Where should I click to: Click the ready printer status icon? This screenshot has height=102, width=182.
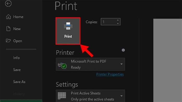[62, 65]
